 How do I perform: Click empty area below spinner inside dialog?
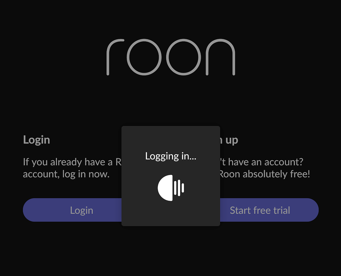click(x=170, y=213)
